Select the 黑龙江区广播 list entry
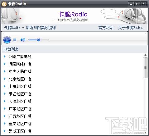This screenshot has height=136, width=149. coord(20,131)
